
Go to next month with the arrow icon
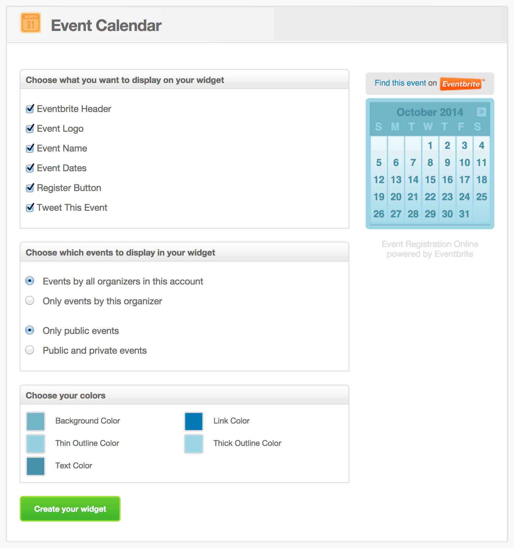[x=481, y=112]
